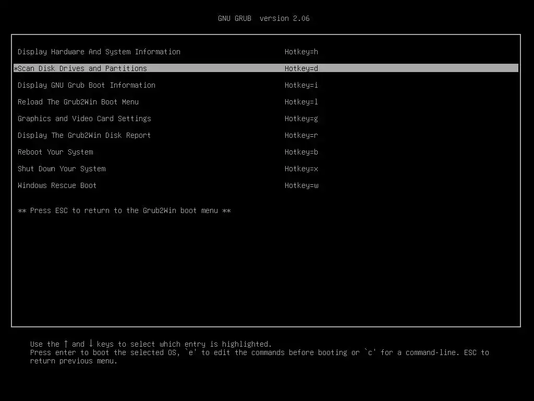Click the 'return previous menu.' text
Screen dimensions: 534x401
(74, 361)
